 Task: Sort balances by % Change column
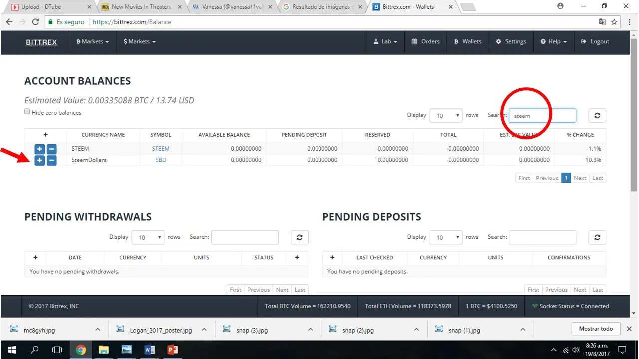point(580,135)
